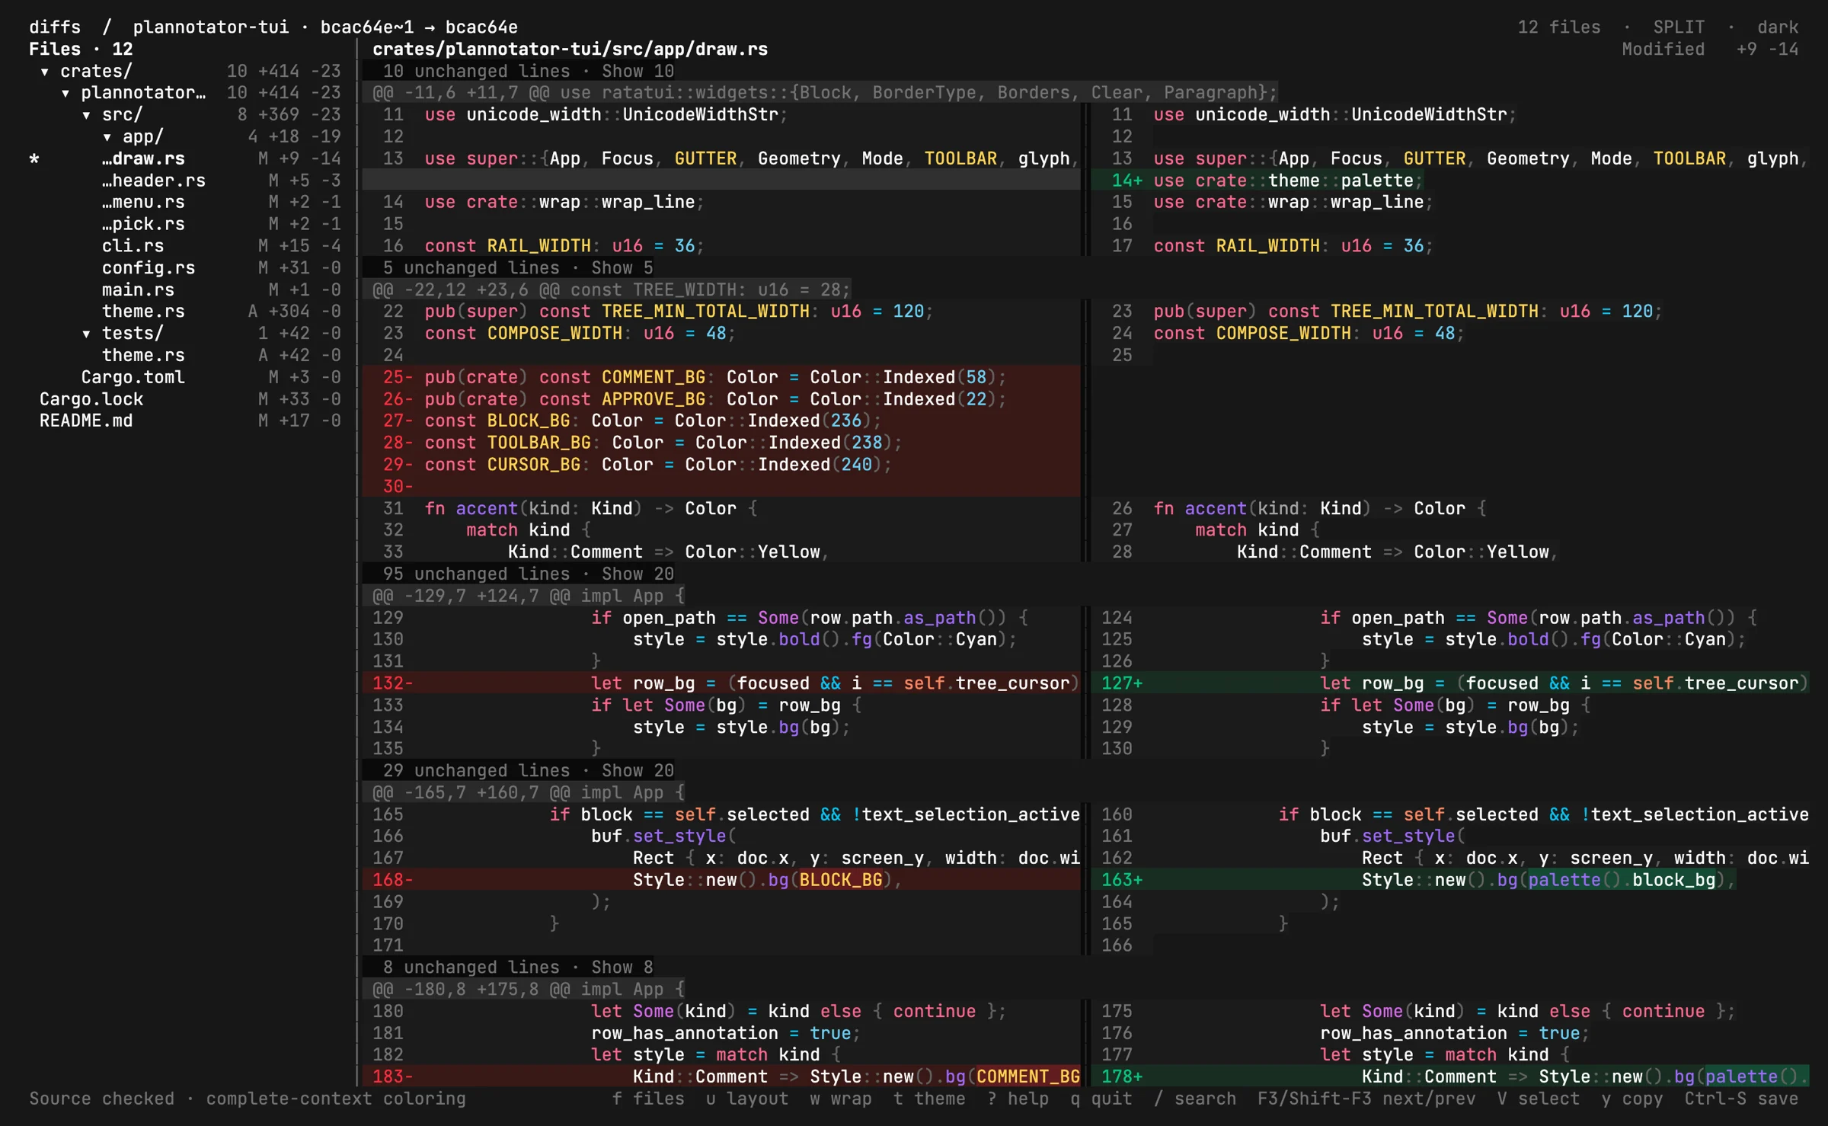Click removed line 25 COMMENT_BG
The width and height of the screenshot is (1828, 1126).
pos(721,377)
